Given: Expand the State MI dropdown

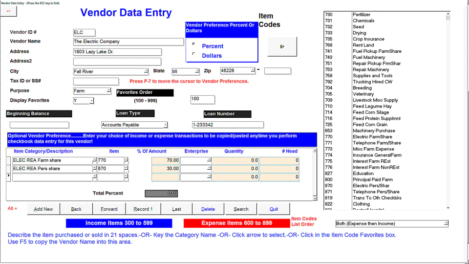Looking at the screenshot, I should [x=197, y=71].
